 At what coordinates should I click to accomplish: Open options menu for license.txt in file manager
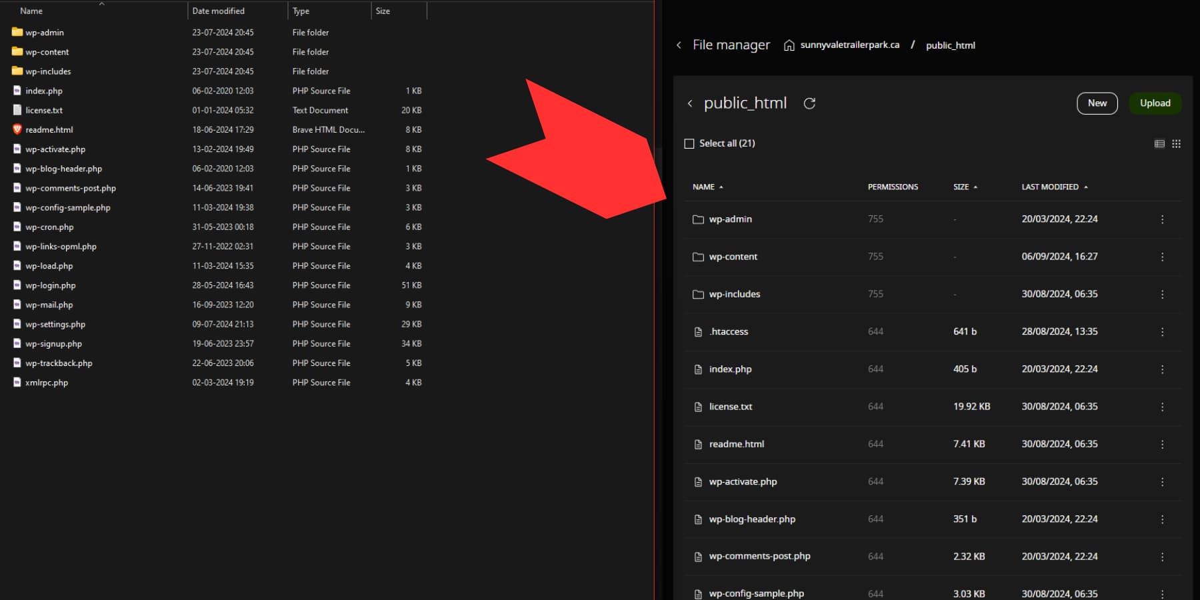click(x=1162, y=407)
